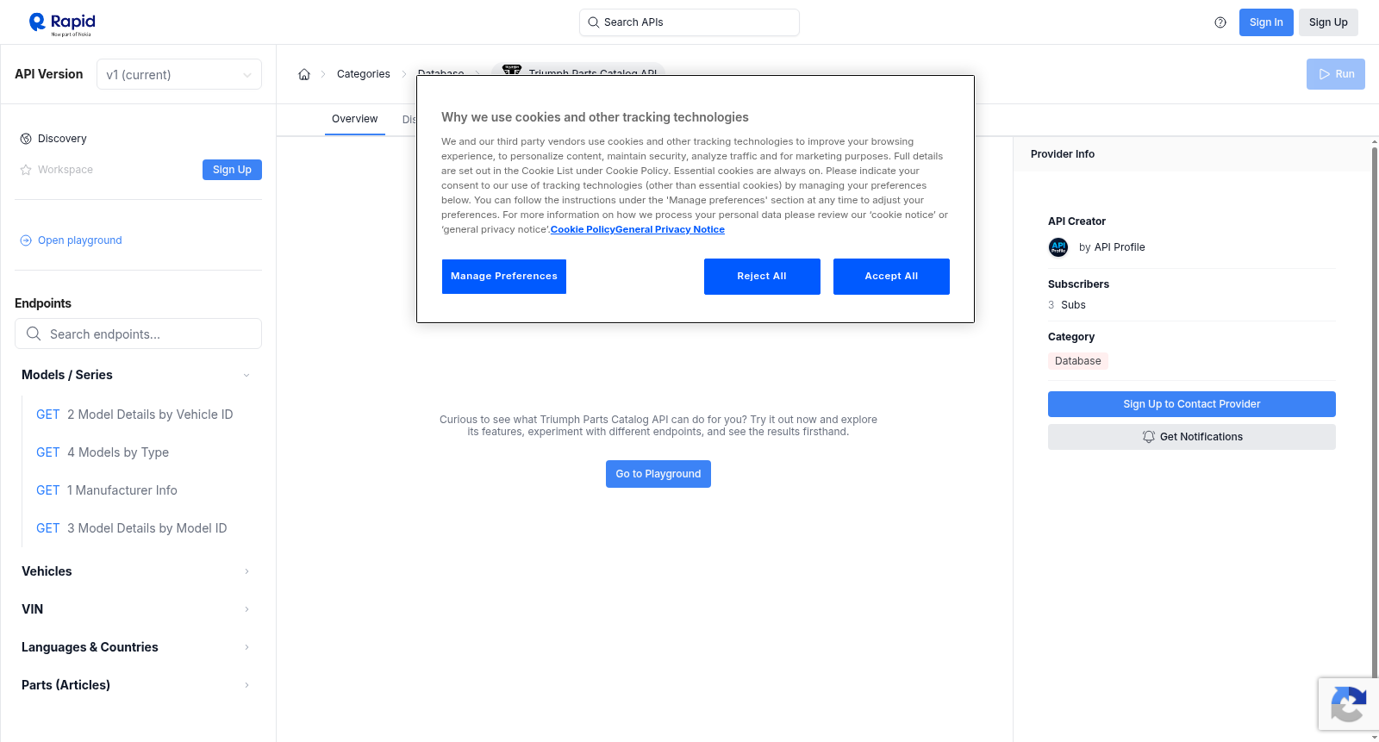1379x742 pixels.
Task: Open Manage Preferences for cookies
Action: click(504, 277)
